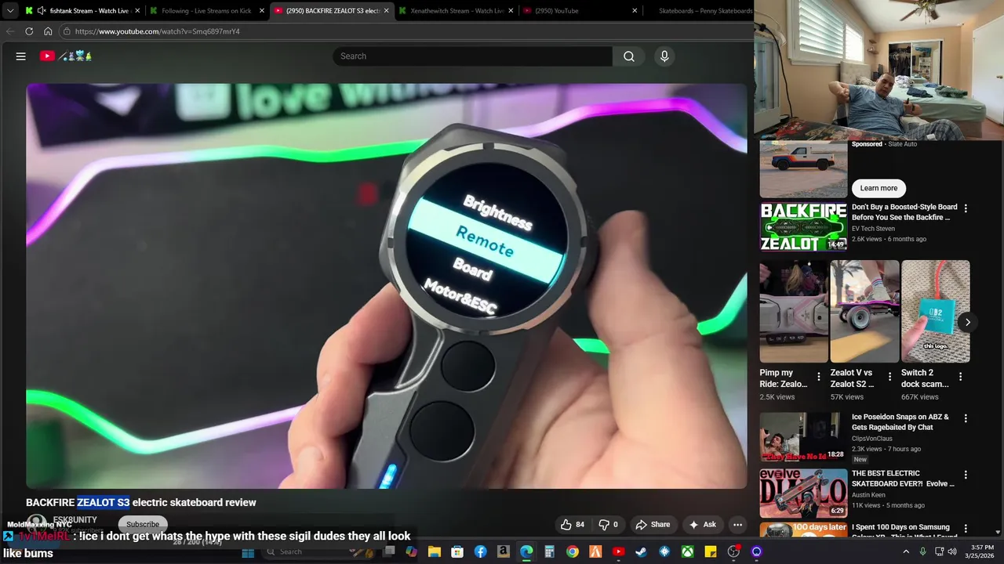
Task: Open the taskbar volume control
Action: point(952,552)
